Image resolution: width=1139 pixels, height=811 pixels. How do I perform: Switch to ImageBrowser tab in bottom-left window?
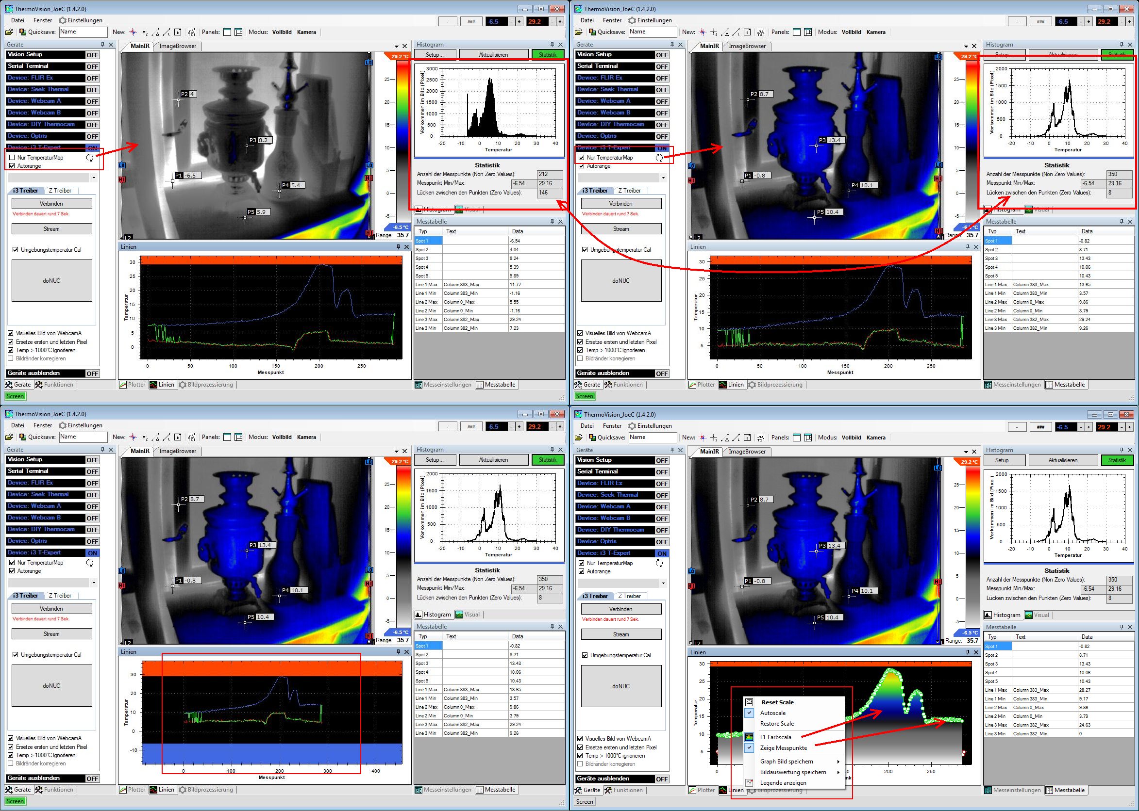pos(177,452)
